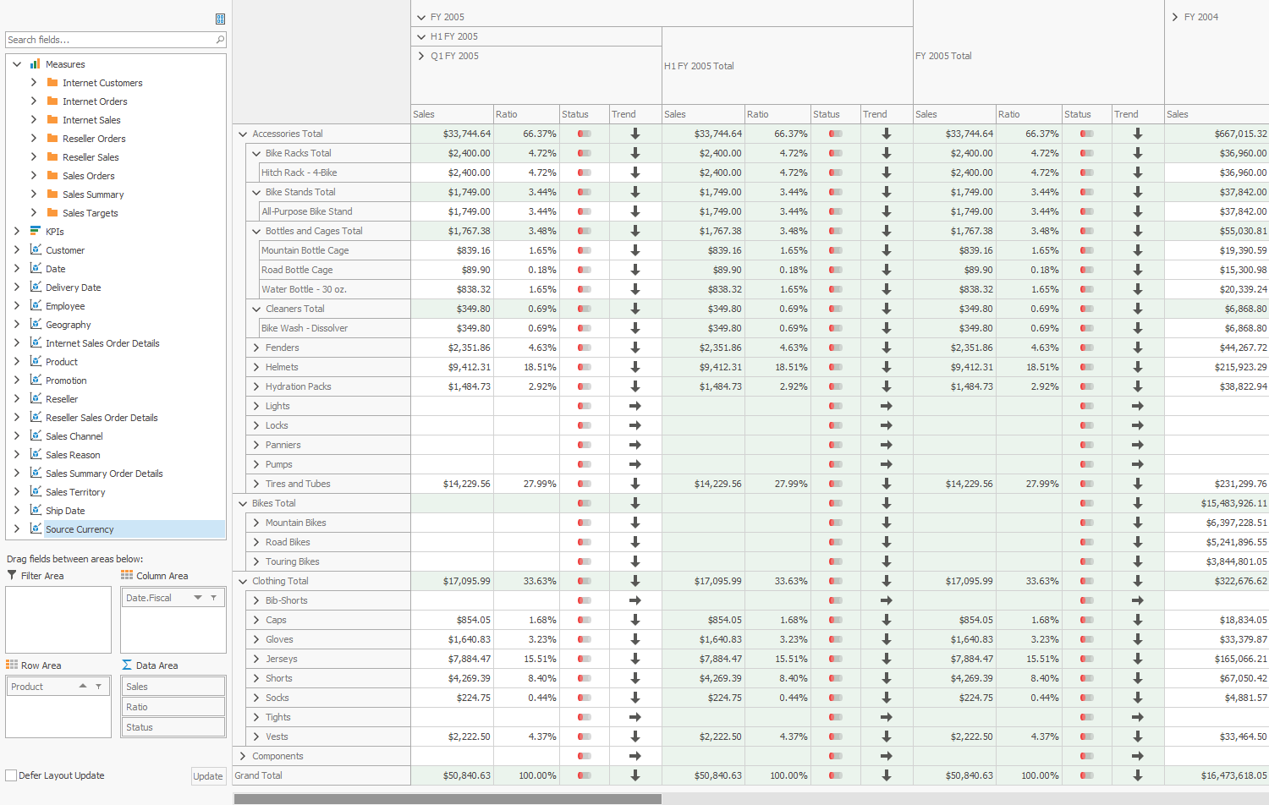Expand the Helmets product row
1269x805 pixels.
click(256, 367)
